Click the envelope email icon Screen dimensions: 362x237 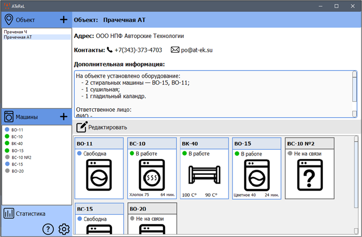[175, 50]
